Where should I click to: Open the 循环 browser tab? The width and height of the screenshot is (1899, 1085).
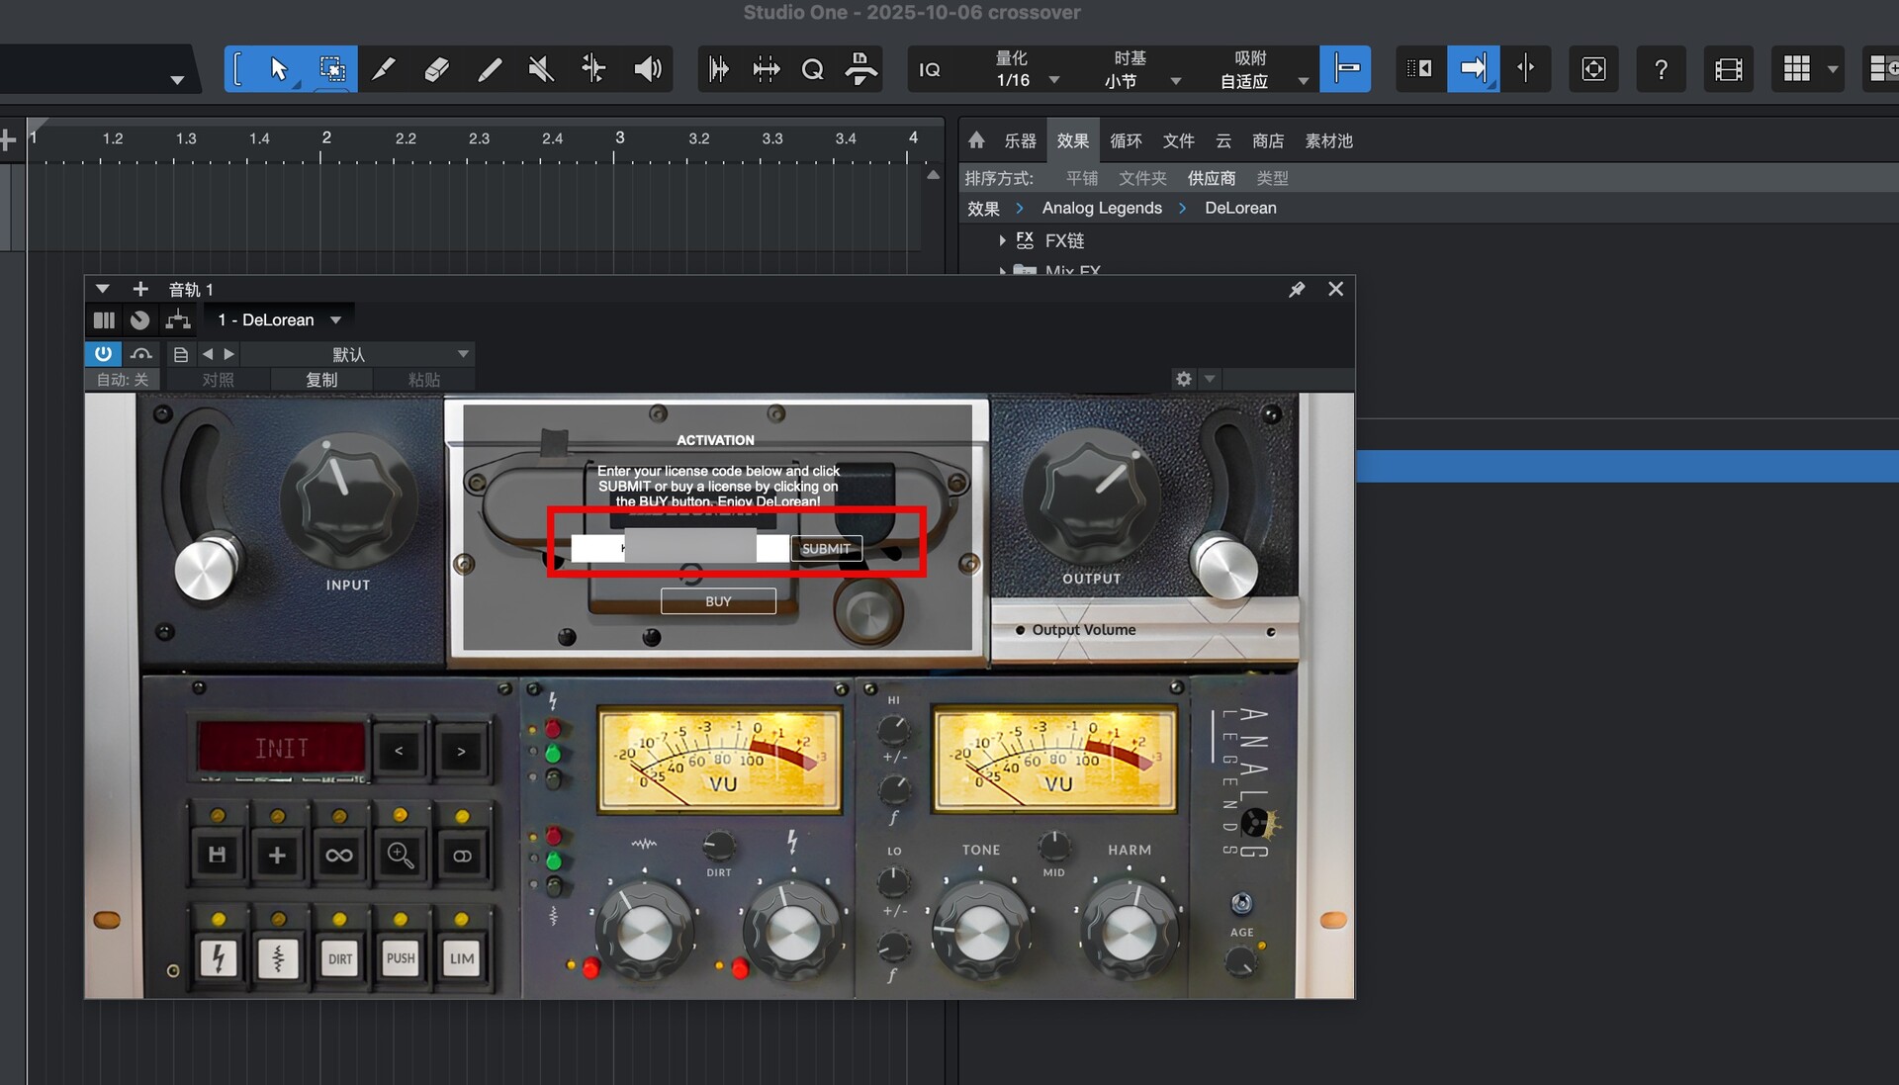[x=1126, y=140]
